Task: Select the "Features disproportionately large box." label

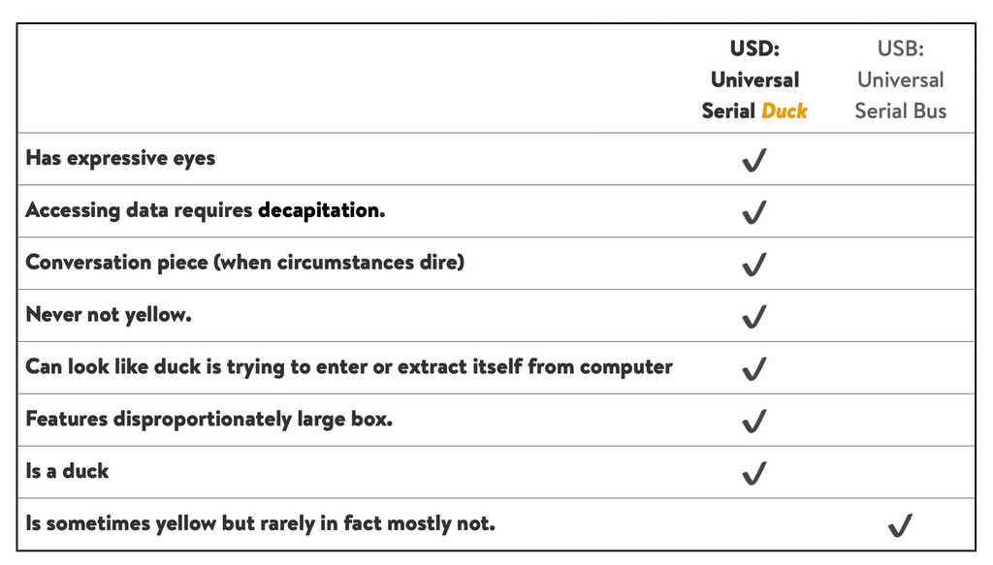Action: click(x=208, y=420)
